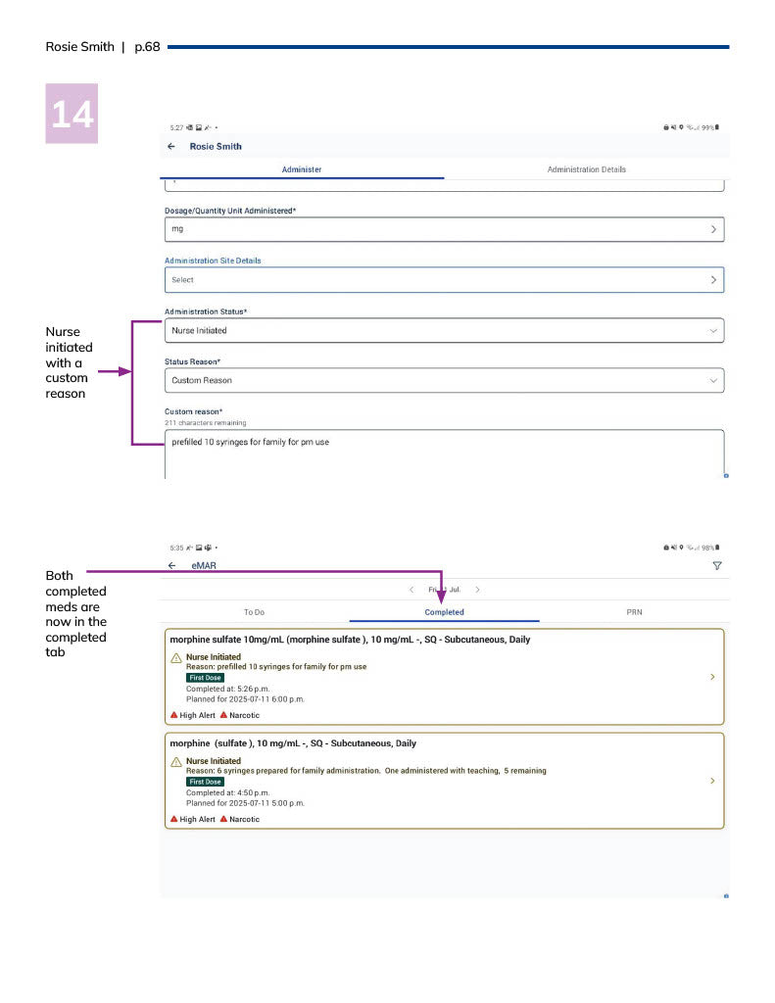The width and height of the screenshot is (775, 1003).
Task: Tap the back arrow beside Rosie Smith
Action: point(171,147)
